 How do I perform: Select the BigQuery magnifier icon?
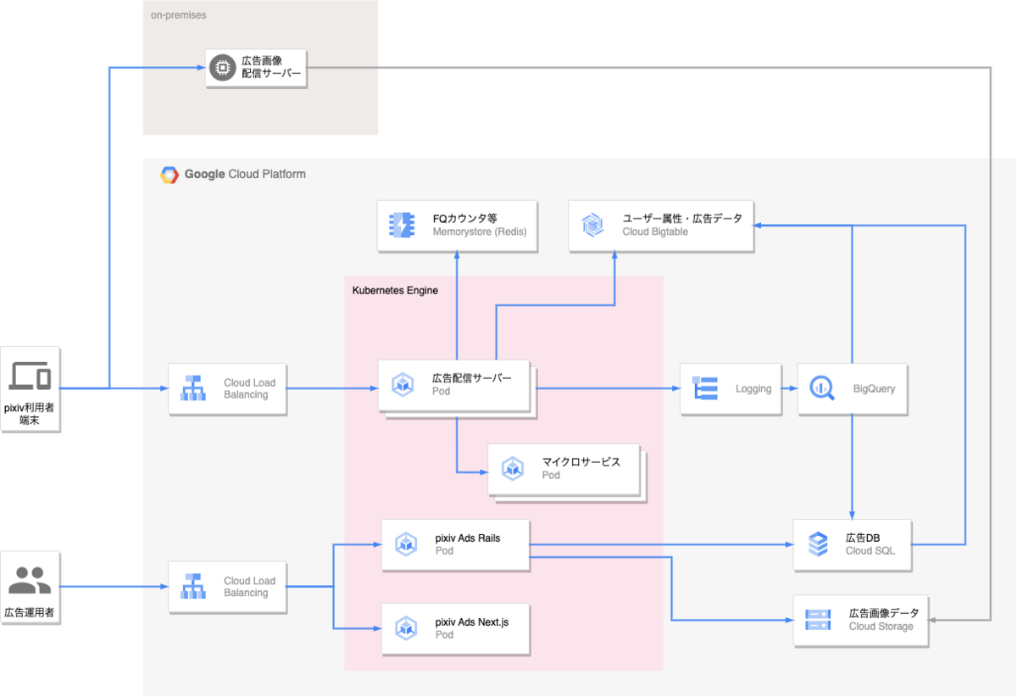(822, 388)
